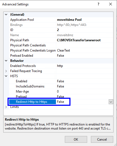Select the Preload Enabled property label
Image resolution: width=117 pixels, height=146 pixels.
click(22, 56)
